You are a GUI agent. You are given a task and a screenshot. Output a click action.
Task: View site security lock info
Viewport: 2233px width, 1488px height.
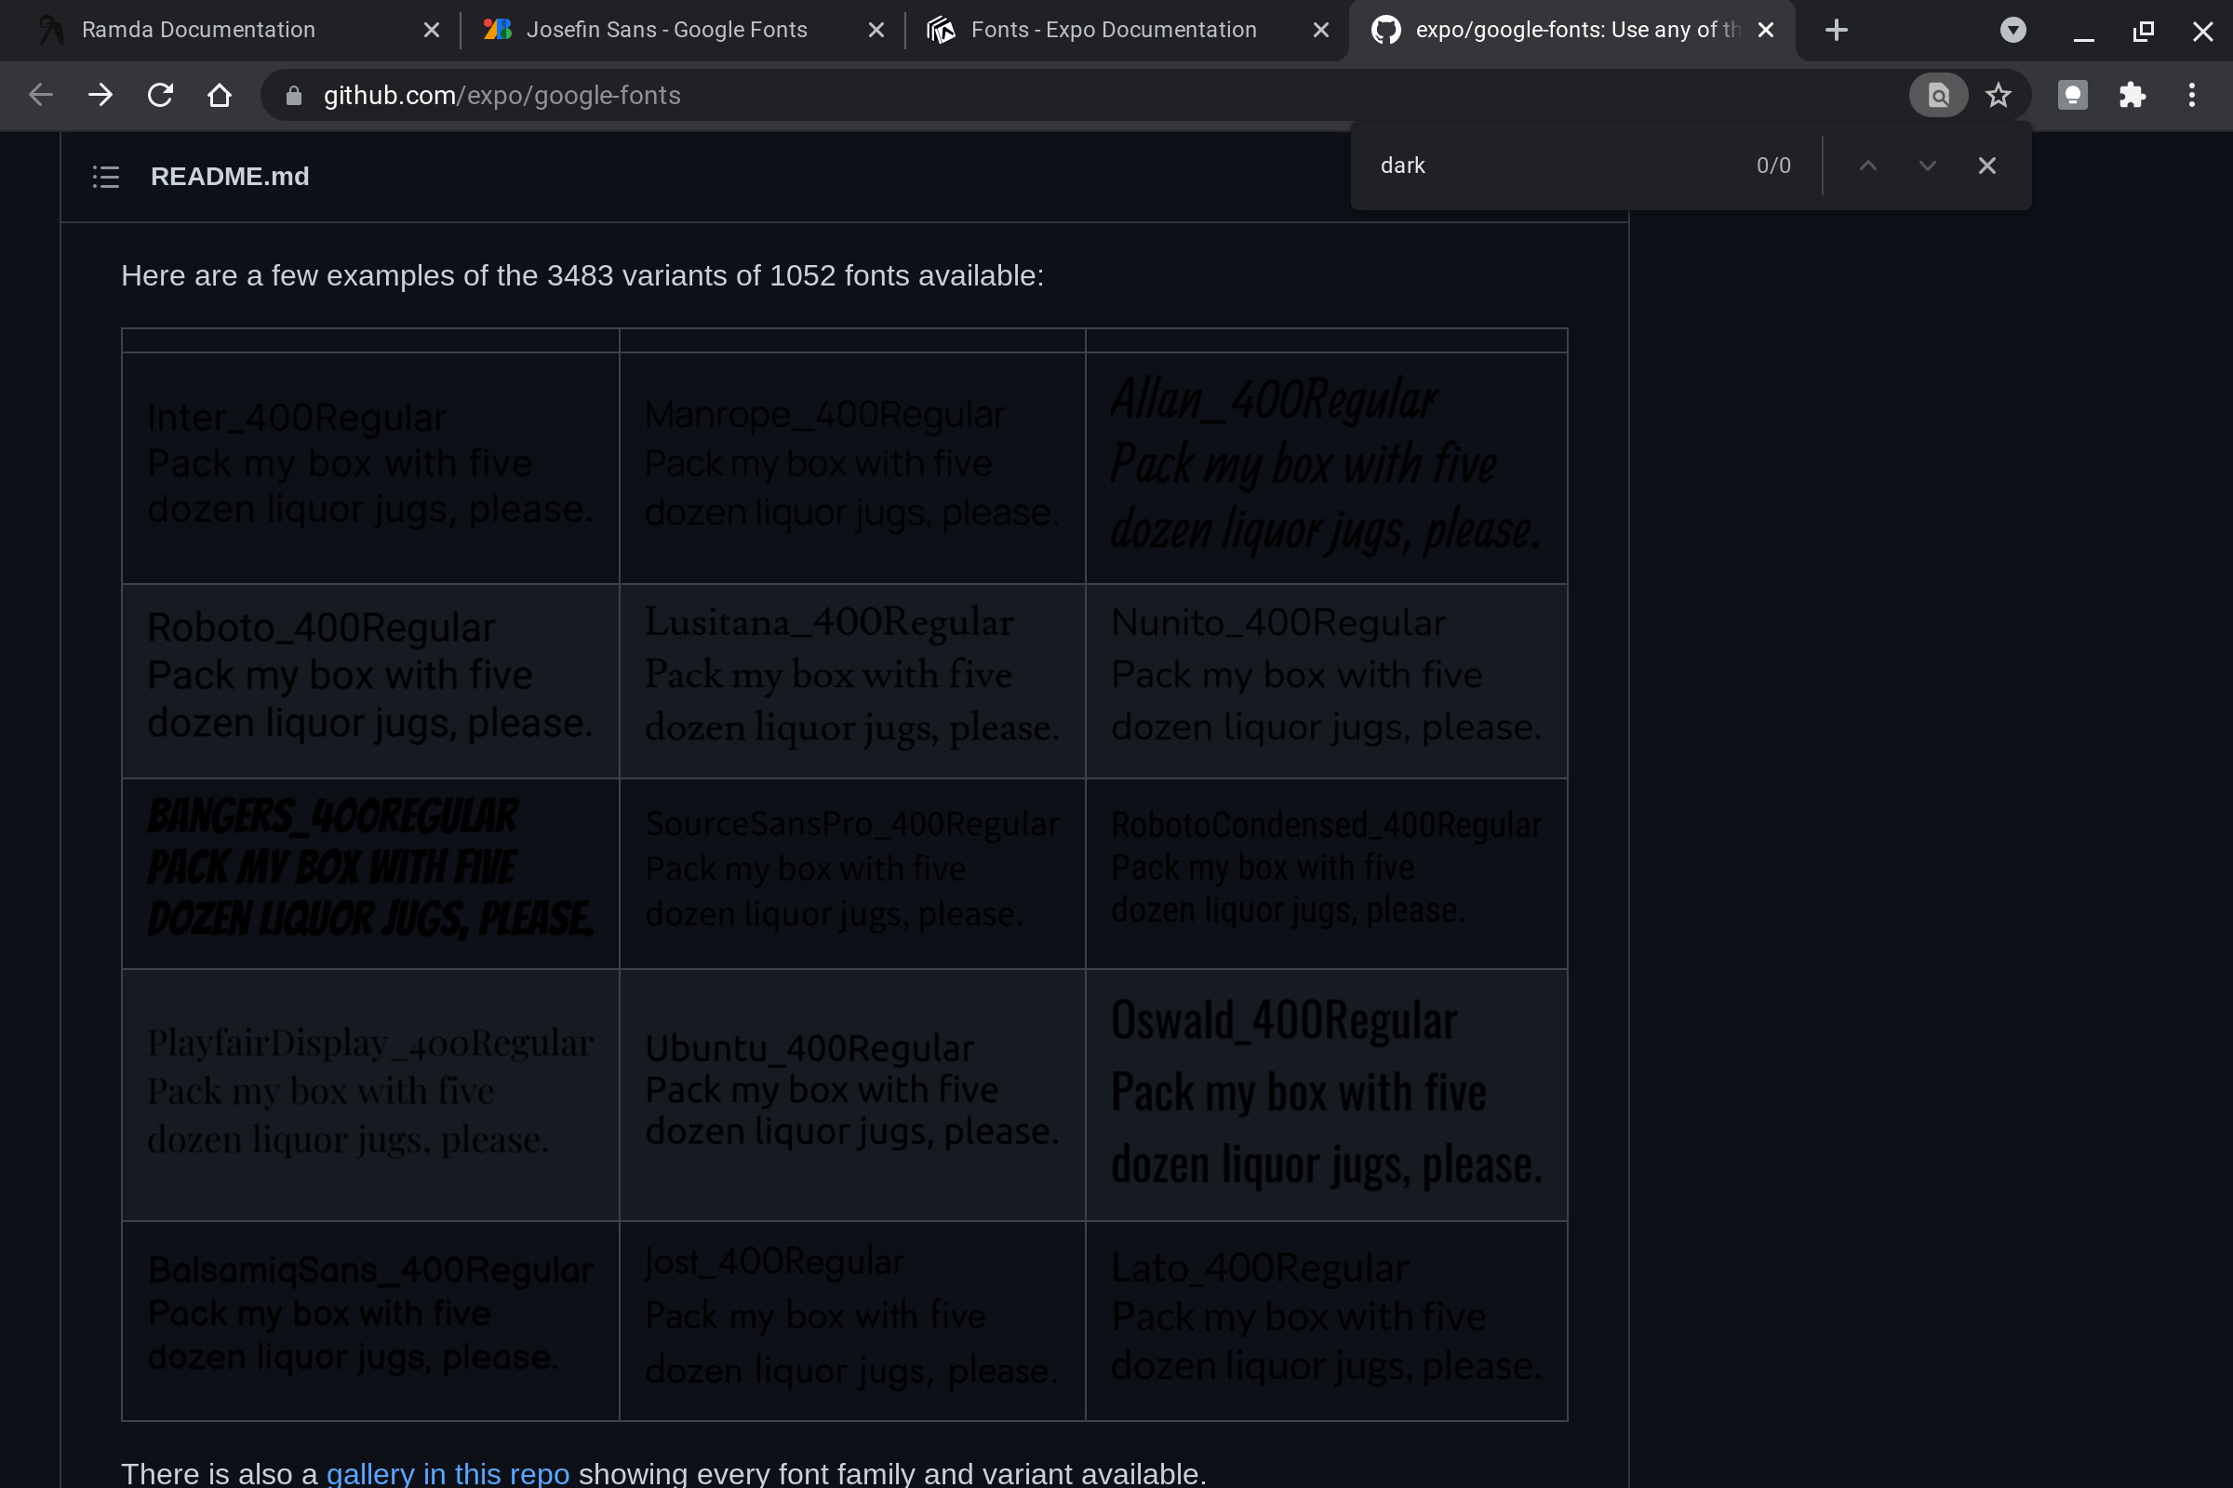click(293, 95)
